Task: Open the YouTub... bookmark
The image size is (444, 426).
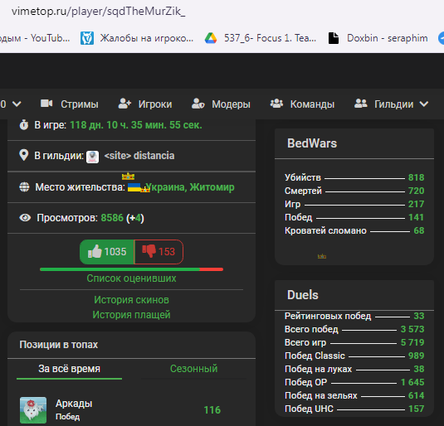Action: coord(35,38)
